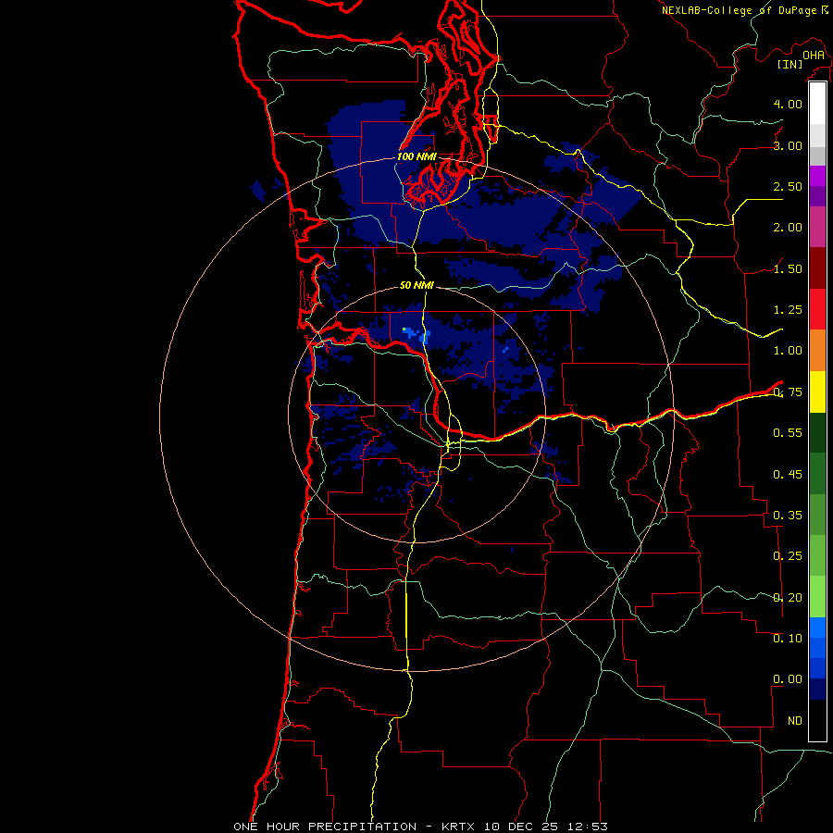Select the 2.50 legend value
Screen dimensions: 833x833
pos(788,186)
